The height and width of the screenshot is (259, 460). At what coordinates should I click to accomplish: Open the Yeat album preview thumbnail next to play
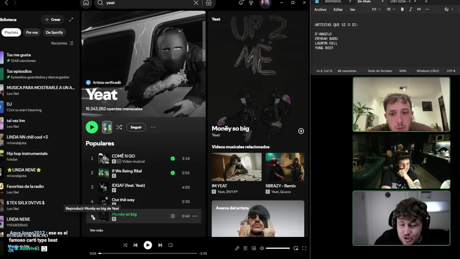click(x=107, y=127)
